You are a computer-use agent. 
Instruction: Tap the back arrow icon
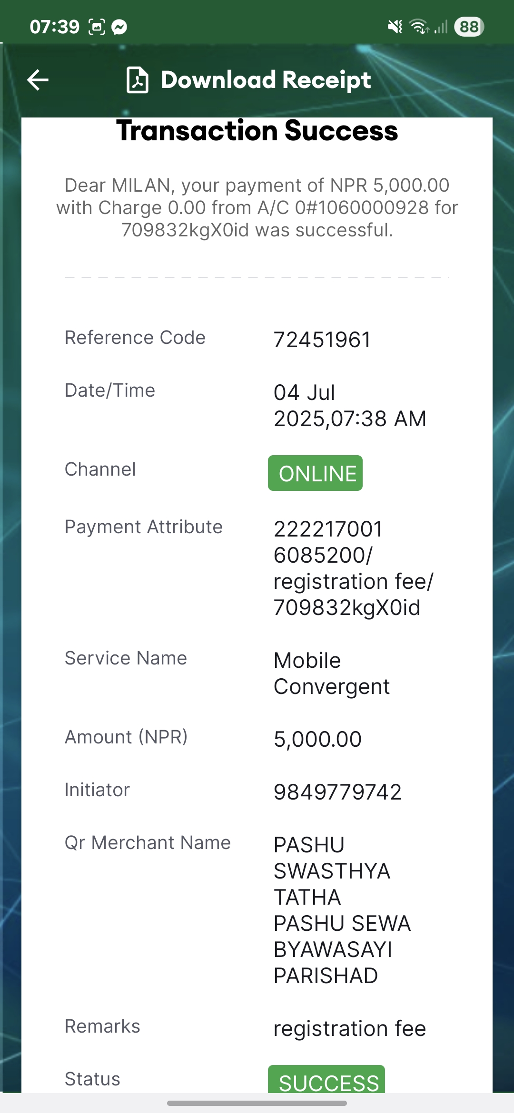38,80
